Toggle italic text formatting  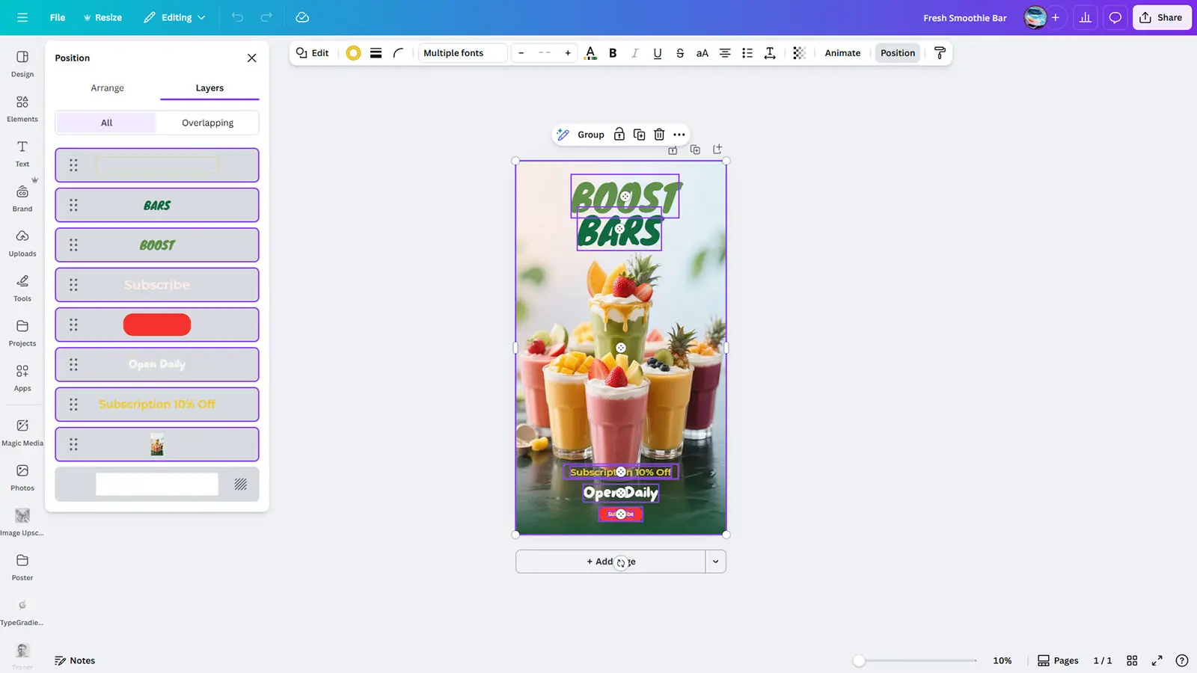tap(634, 53)
